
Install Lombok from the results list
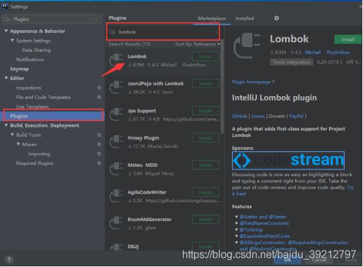point(206,56)
